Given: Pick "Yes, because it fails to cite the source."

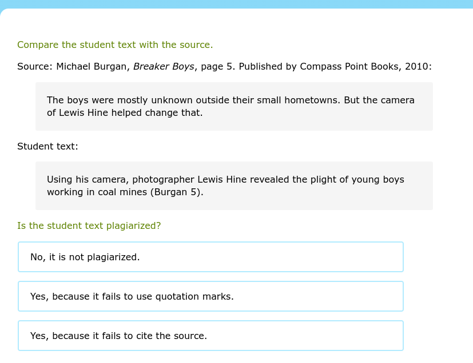Looking at the screenshot, I should 210,336.
